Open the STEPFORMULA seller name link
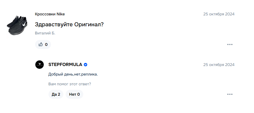This screenshot has width=254, height=113. click(65, 65)
